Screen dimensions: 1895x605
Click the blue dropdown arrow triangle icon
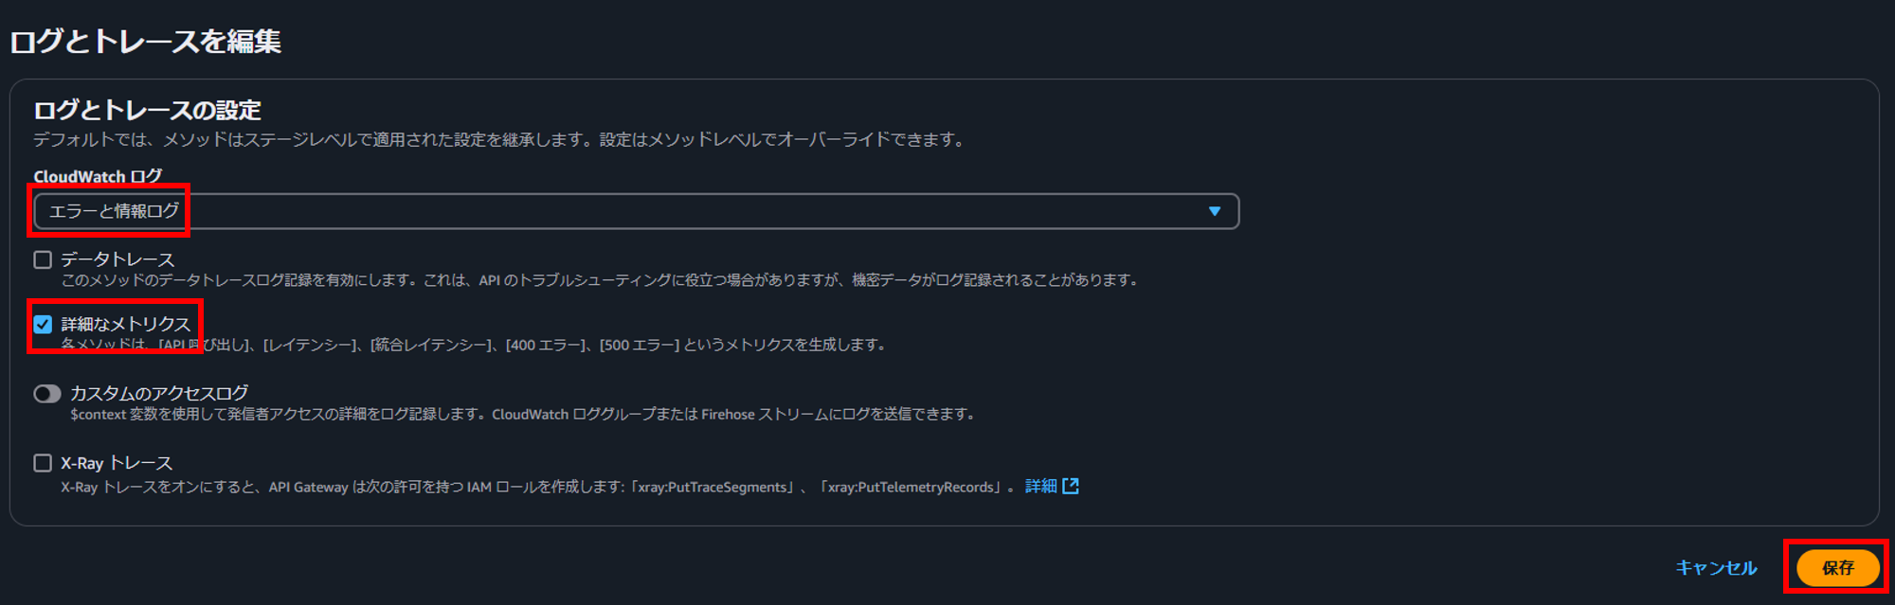coord(1215,211)
